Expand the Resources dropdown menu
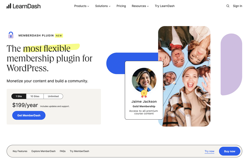This screenshot has height=160, width=248. coord(140,6)
